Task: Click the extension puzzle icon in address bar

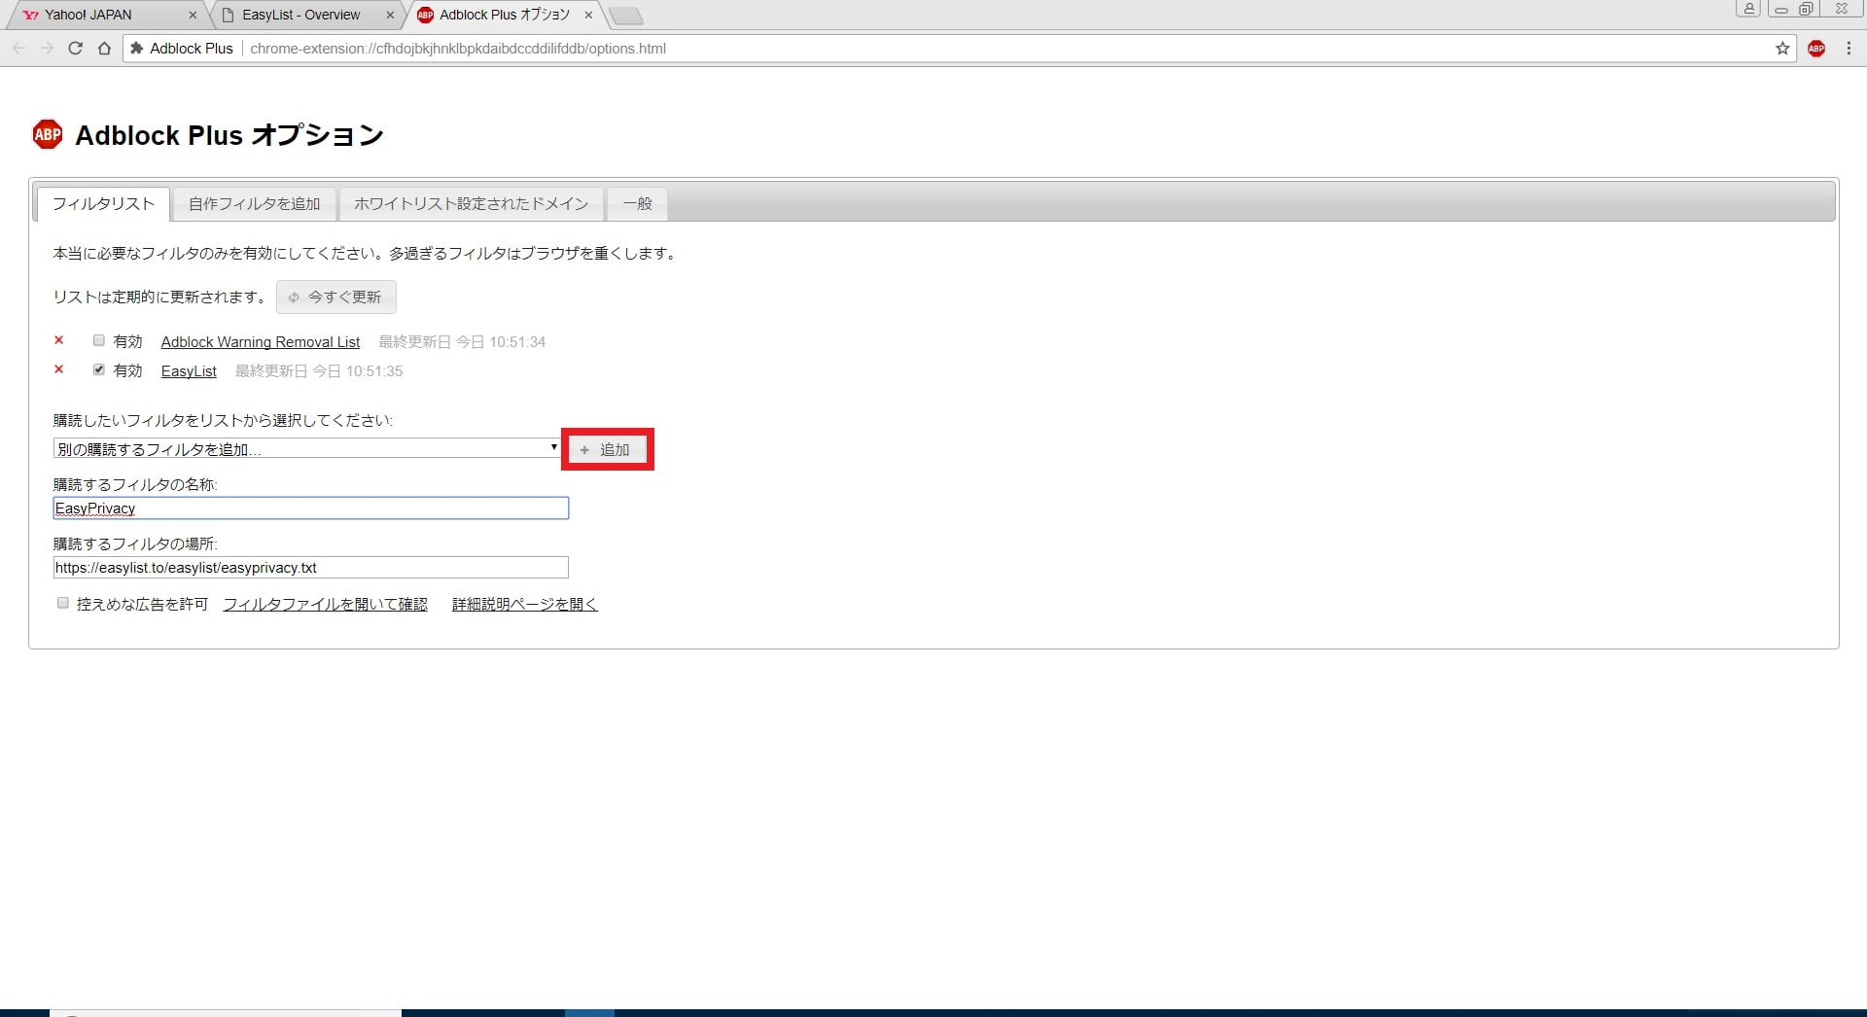Action: pyautogui.click(x=137, y=49)
